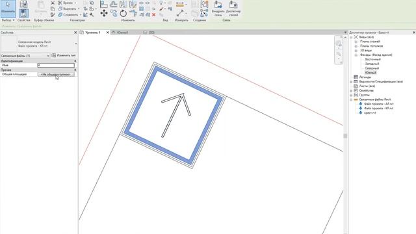Click the vertical scrollbar of the drawing view
Image resolution: width=416 pixels, height=234 pixels.
[345, 136]
